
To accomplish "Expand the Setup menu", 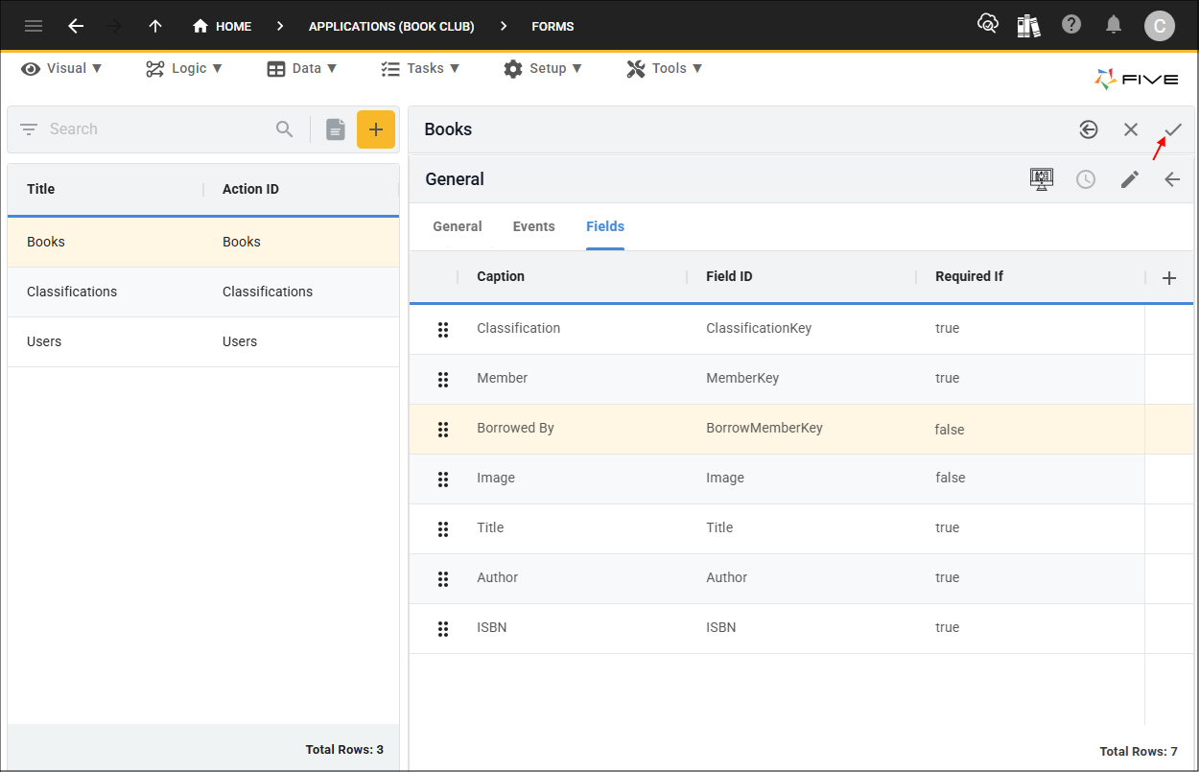I will (x=543, y=68).
